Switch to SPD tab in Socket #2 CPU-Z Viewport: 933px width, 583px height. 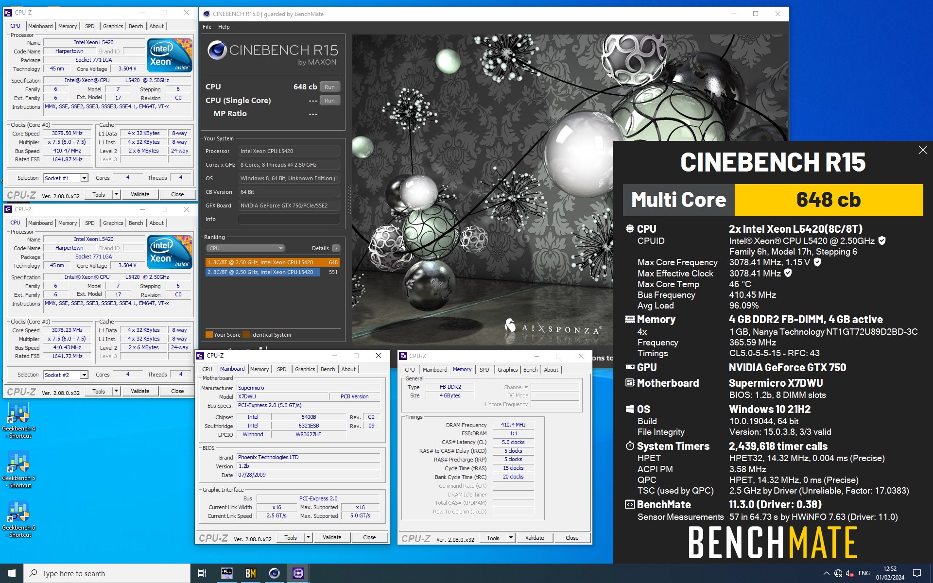point(90,223)
